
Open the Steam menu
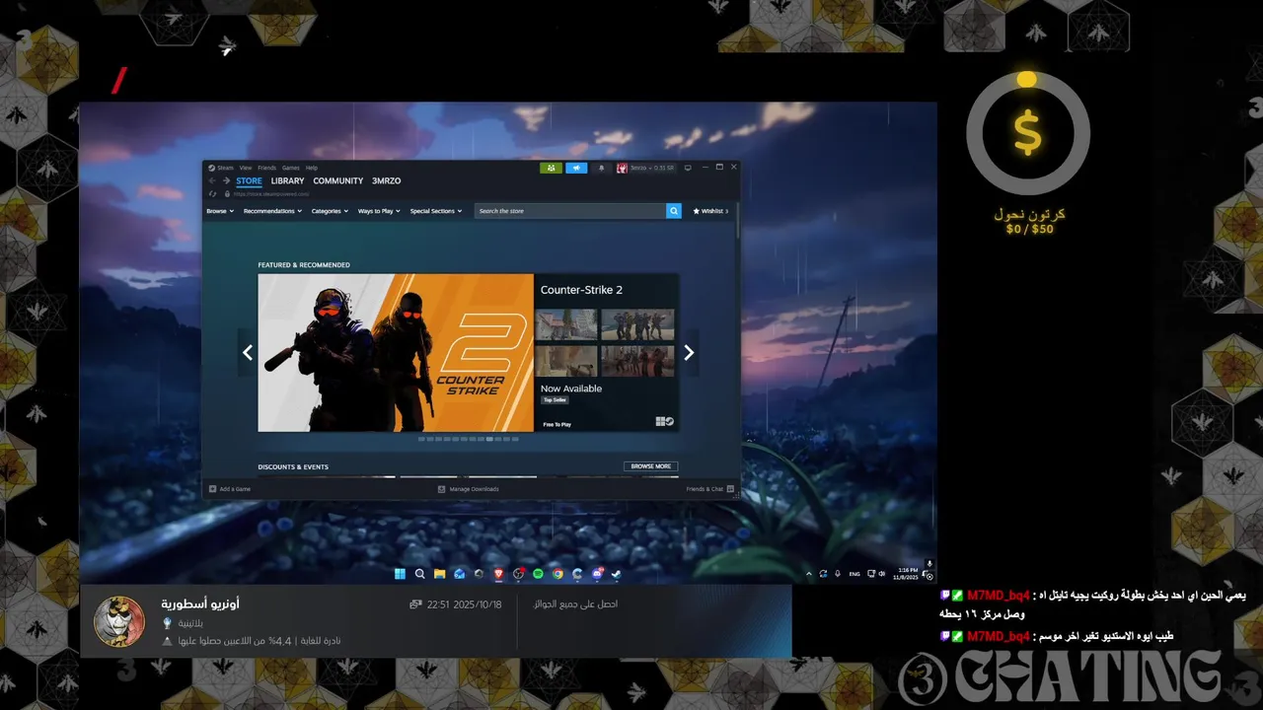pos(226,168)
